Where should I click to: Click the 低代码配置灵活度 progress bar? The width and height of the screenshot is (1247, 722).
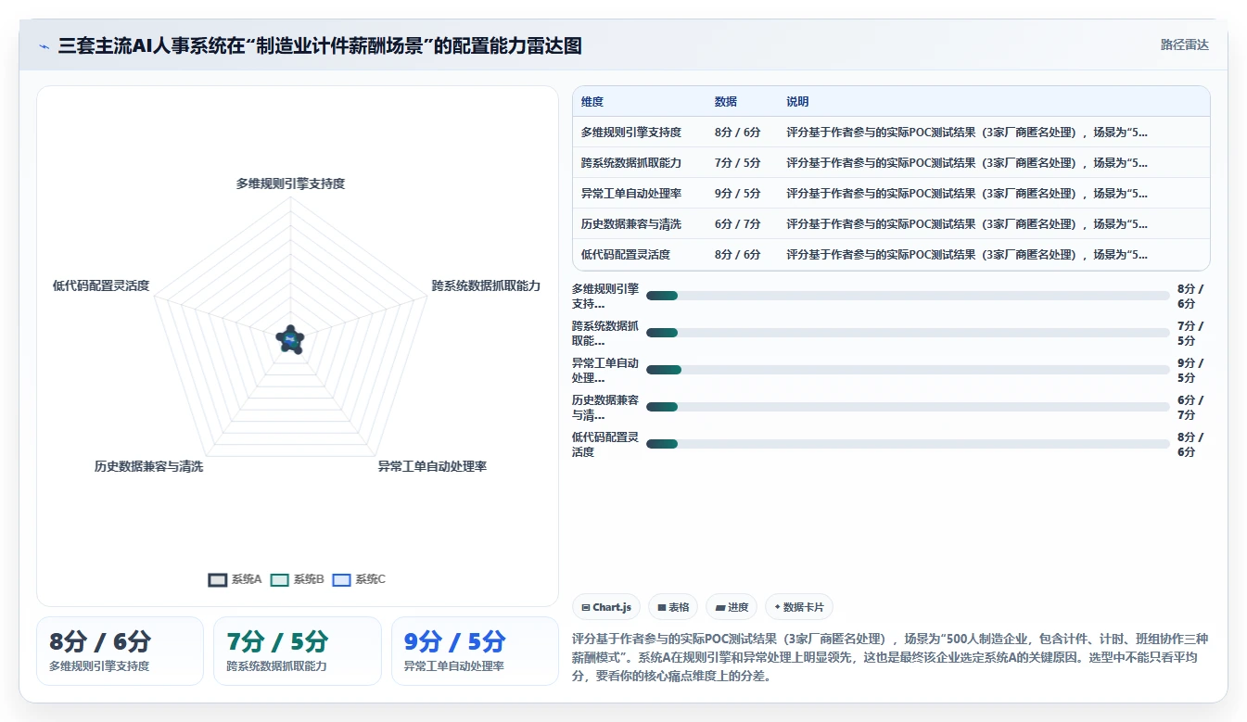[x=908, y=444]
